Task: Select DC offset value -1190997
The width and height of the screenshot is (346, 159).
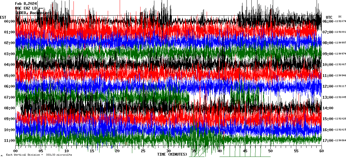Action: 340,43
